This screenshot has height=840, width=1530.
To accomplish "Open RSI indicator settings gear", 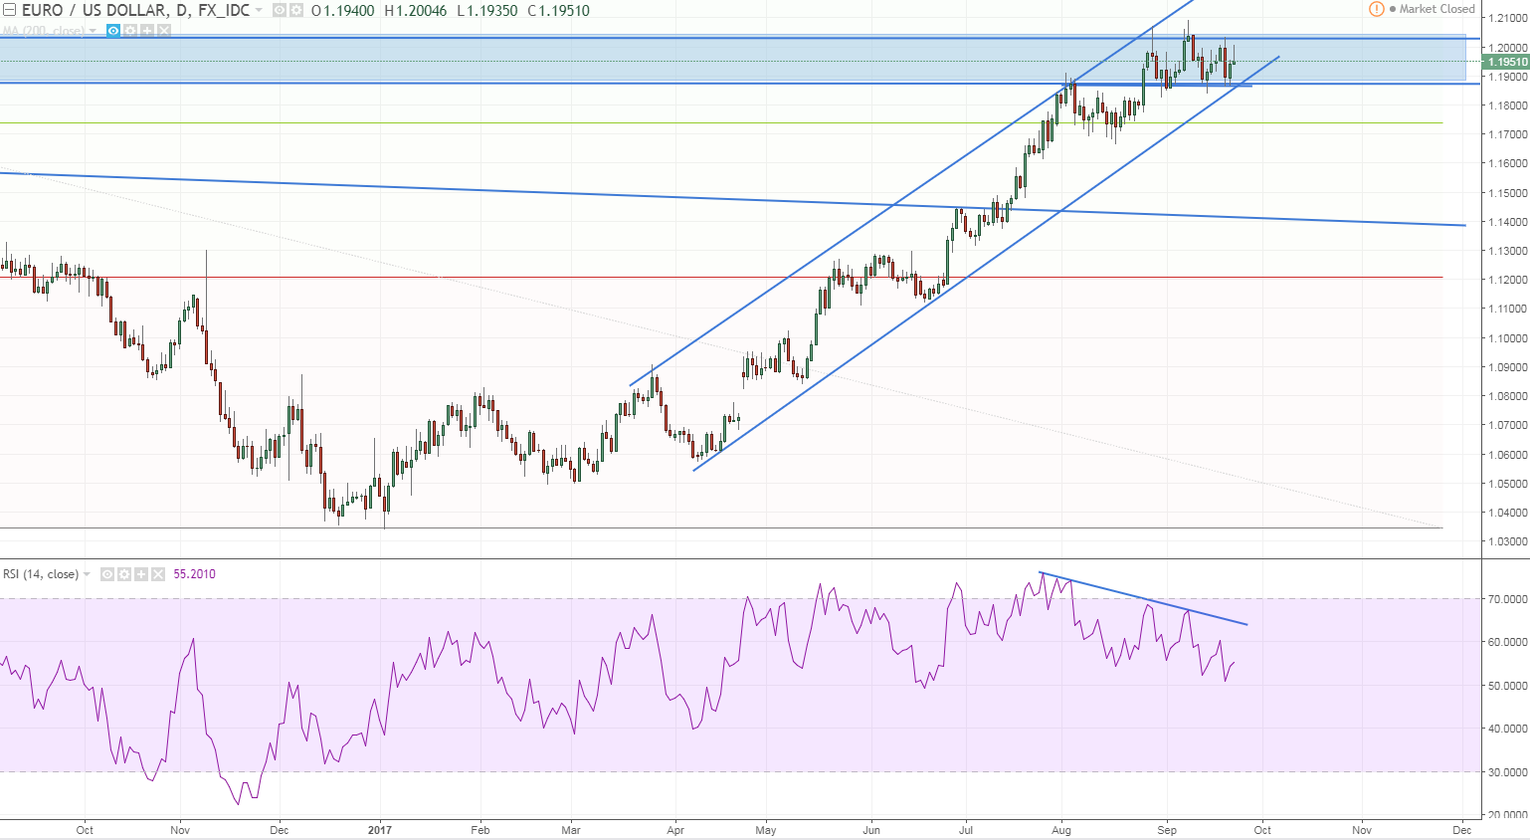I will (124, 574).
